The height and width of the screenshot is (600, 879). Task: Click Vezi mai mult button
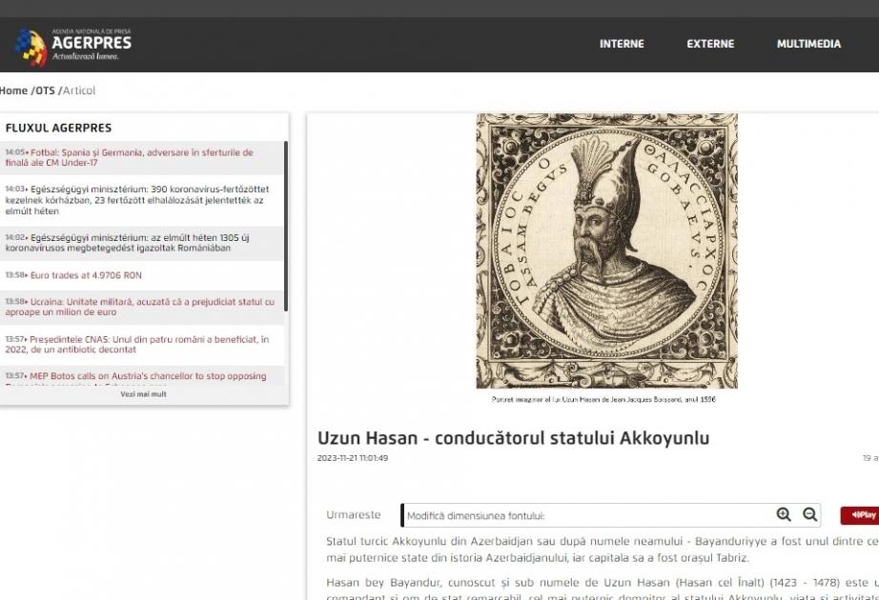pyautogui.click(x=144, y=394)
